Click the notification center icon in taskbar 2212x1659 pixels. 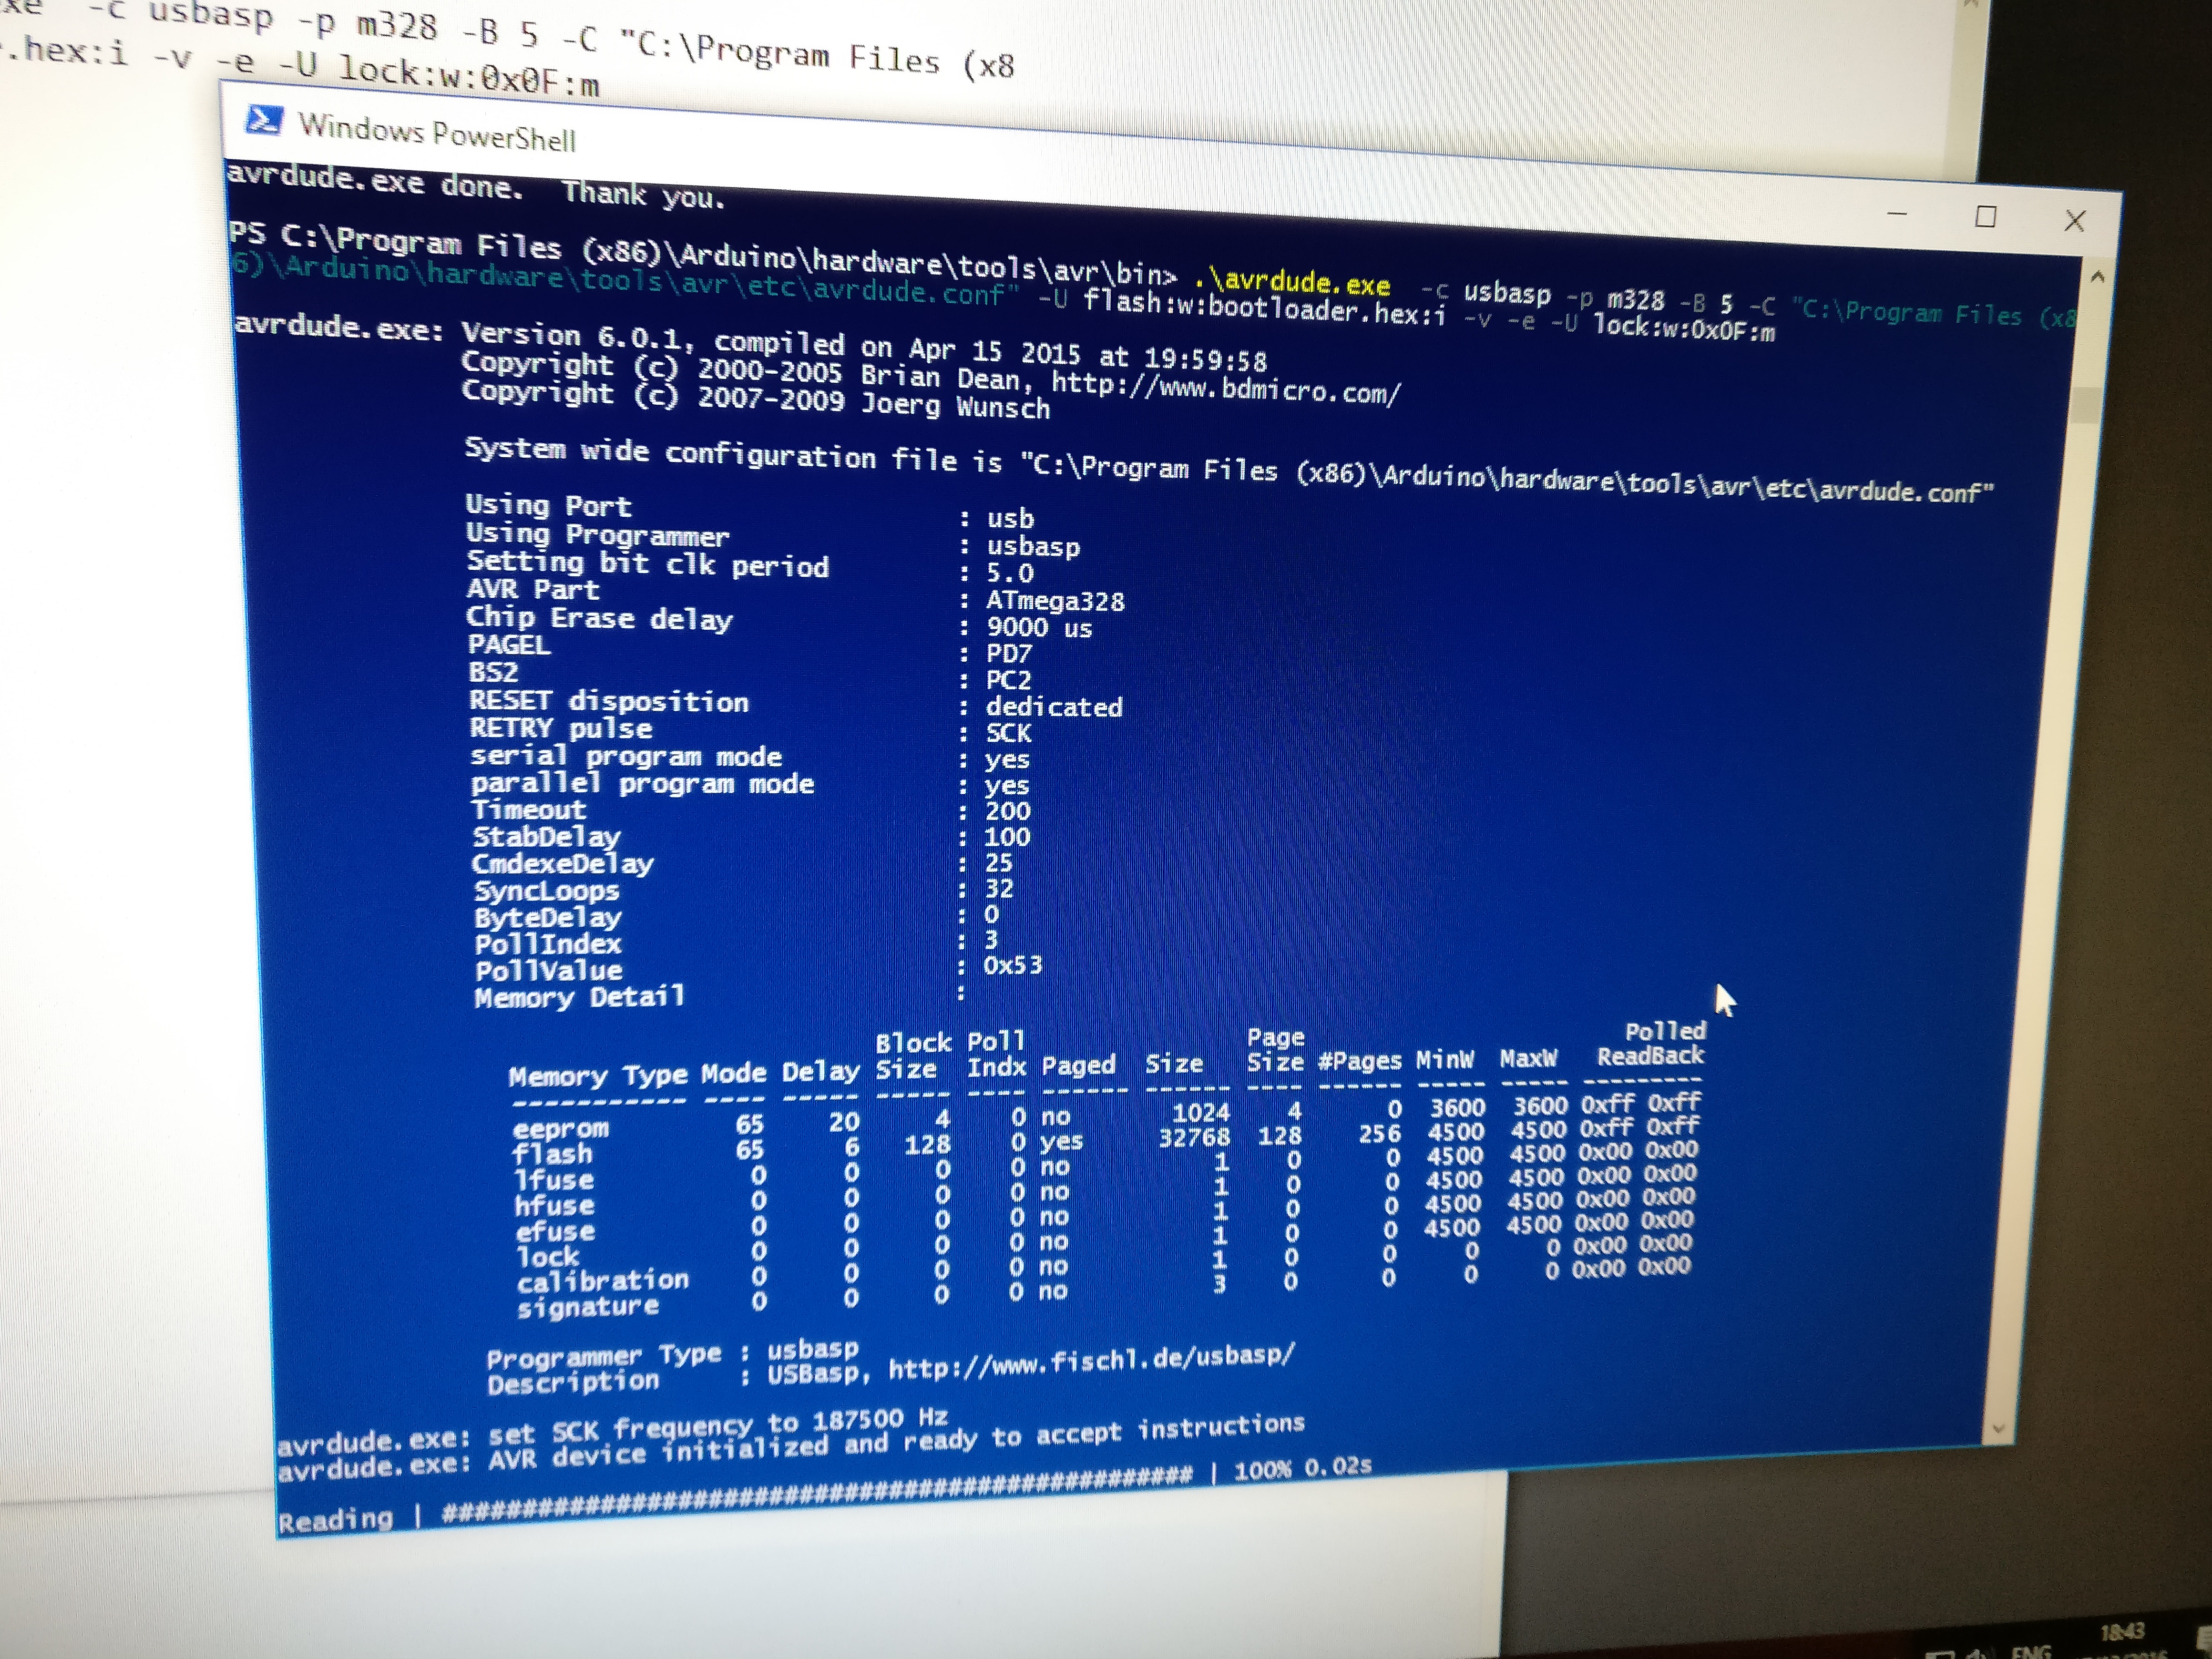(x=2203, y=1638)
